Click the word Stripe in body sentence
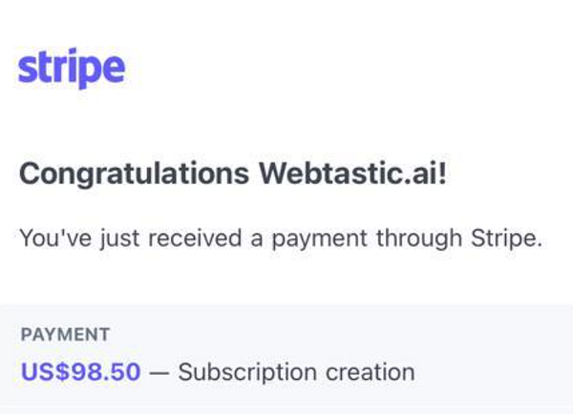573x414 pixels. [x=503, y=238]
